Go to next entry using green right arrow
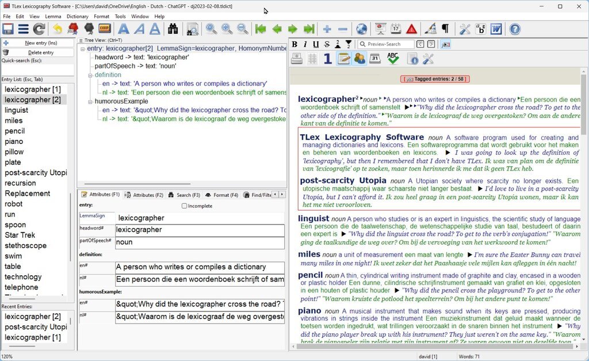This screenshot has width=589, height=361. pos(293,29)
